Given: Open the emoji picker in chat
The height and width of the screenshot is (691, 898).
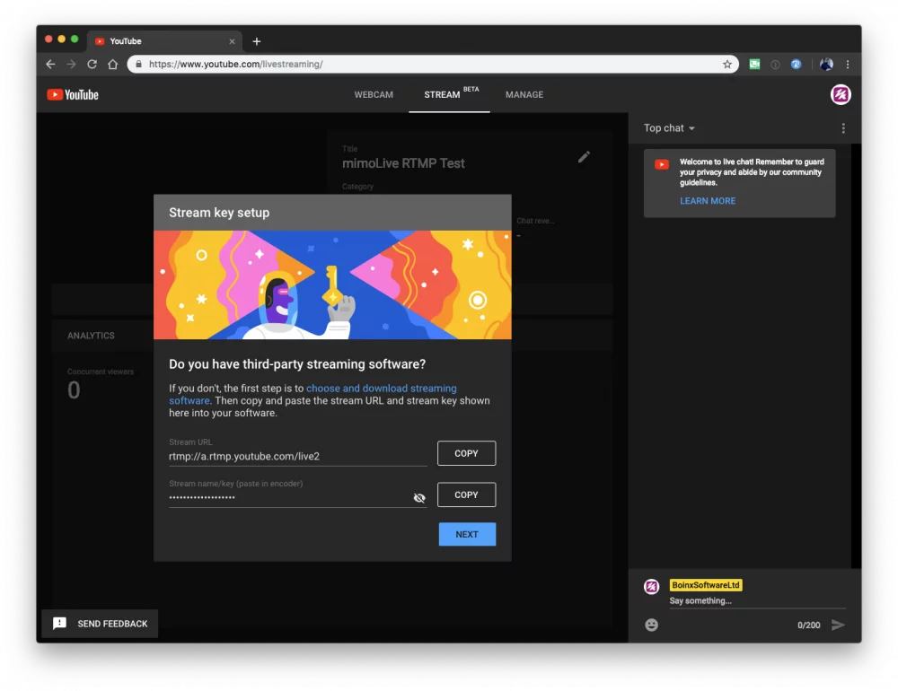Looking at the screenshot, I should [x=651, y=625].
